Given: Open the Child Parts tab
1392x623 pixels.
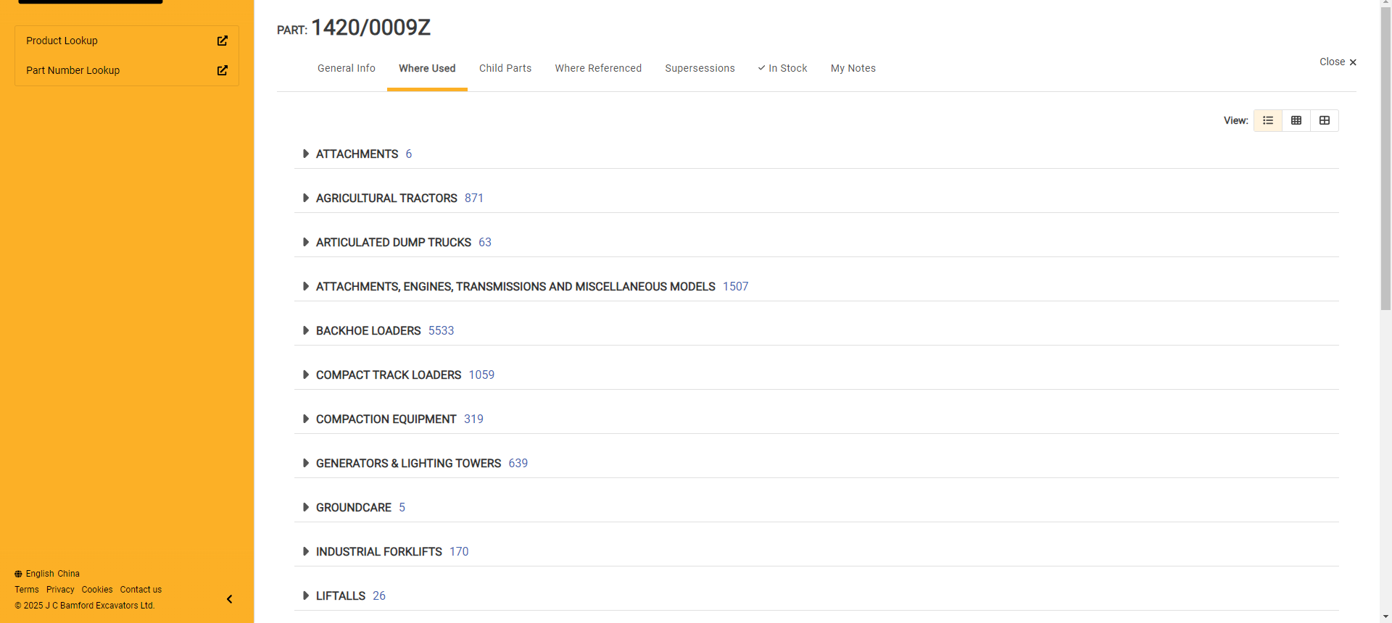Looking at the screenshot, I should click(505, 68).
